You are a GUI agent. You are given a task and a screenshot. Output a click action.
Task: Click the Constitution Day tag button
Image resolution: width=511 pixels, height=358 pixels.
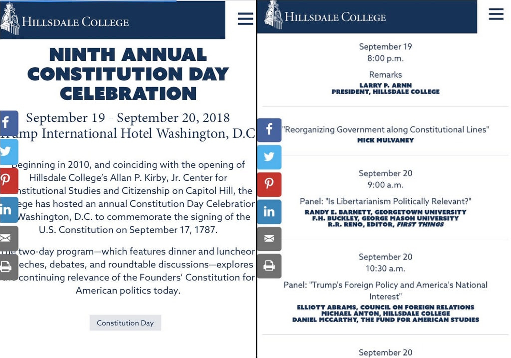(x=125, y=323)
